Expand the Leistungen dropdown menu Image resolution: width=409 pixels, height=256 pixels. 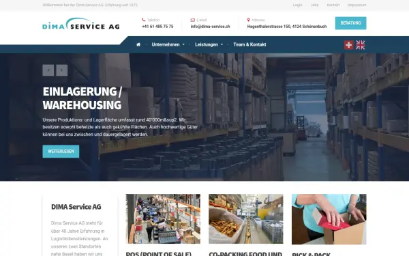(209, 44)
